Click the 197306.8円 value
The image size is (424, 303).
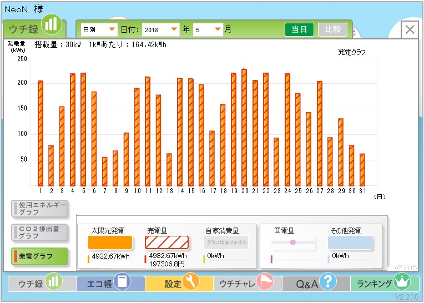tap(167, 264)
